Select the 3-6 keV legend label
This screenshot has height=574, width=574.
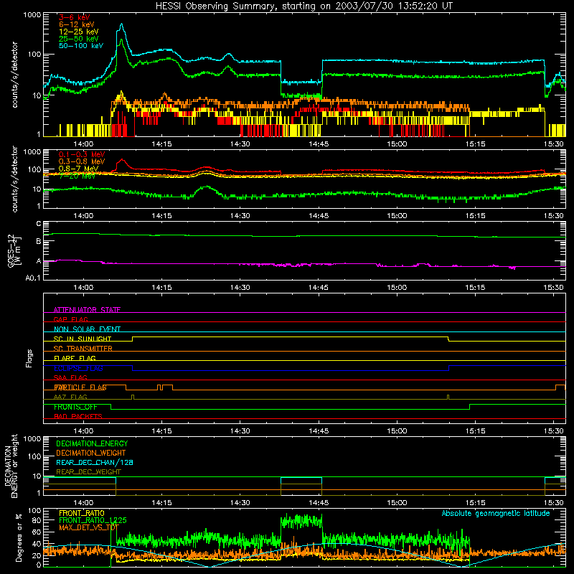(75, 17)
